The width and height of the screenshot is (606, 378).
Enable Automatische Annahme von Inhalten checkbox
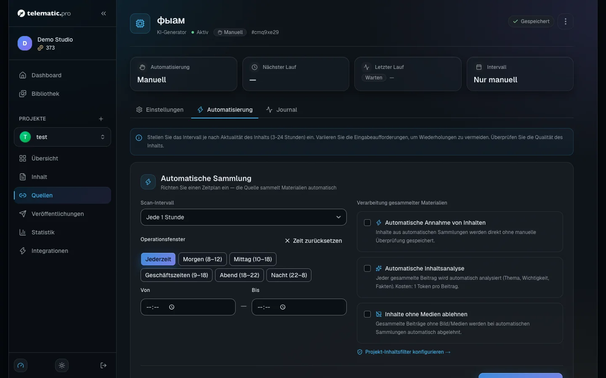(x=367, y=223)
